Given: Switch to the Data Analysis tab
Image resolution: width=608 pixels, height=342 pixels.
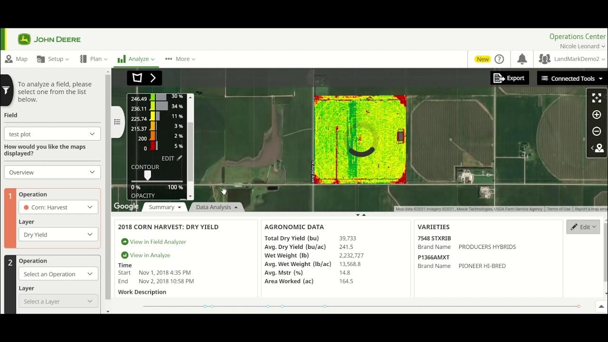Looking at the screenshot, I should pos(217,207).
